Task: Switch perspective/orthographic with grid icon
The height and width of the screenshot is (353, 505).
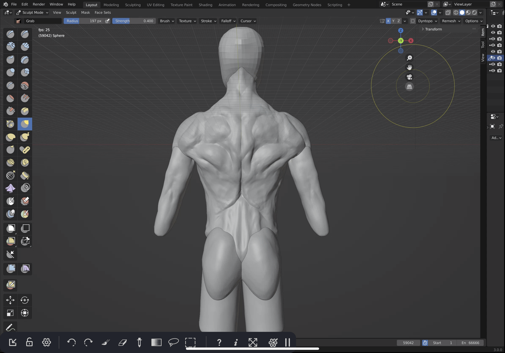Action: pos(409,87)
